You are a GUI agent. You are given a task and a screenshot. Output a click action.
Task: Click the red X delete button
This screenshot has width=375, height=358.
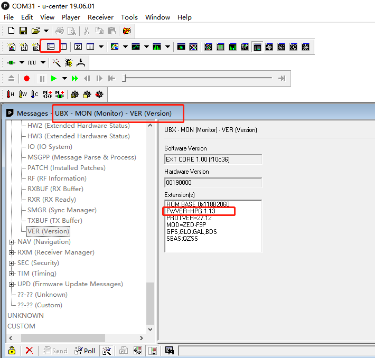29,351
